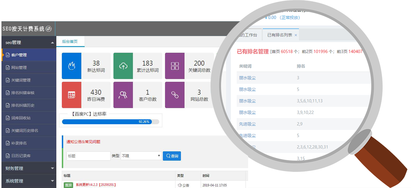Expand the 财务管理 sidebar section

pyautogui.click(x=52, y=168)
